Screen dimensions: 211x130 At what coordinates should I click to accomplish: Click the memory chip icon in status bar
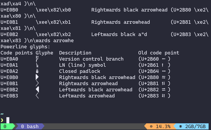pyautogui.click(x=181, y=127)
